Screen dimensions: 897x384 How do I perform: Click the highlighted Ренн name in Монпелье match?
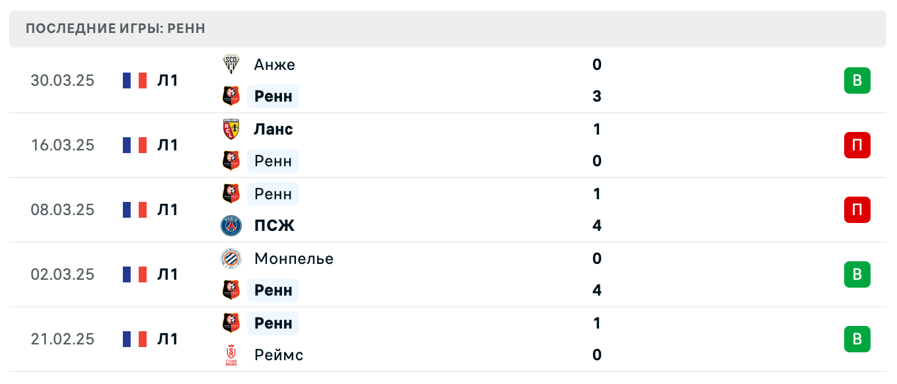tap(273, 290)
